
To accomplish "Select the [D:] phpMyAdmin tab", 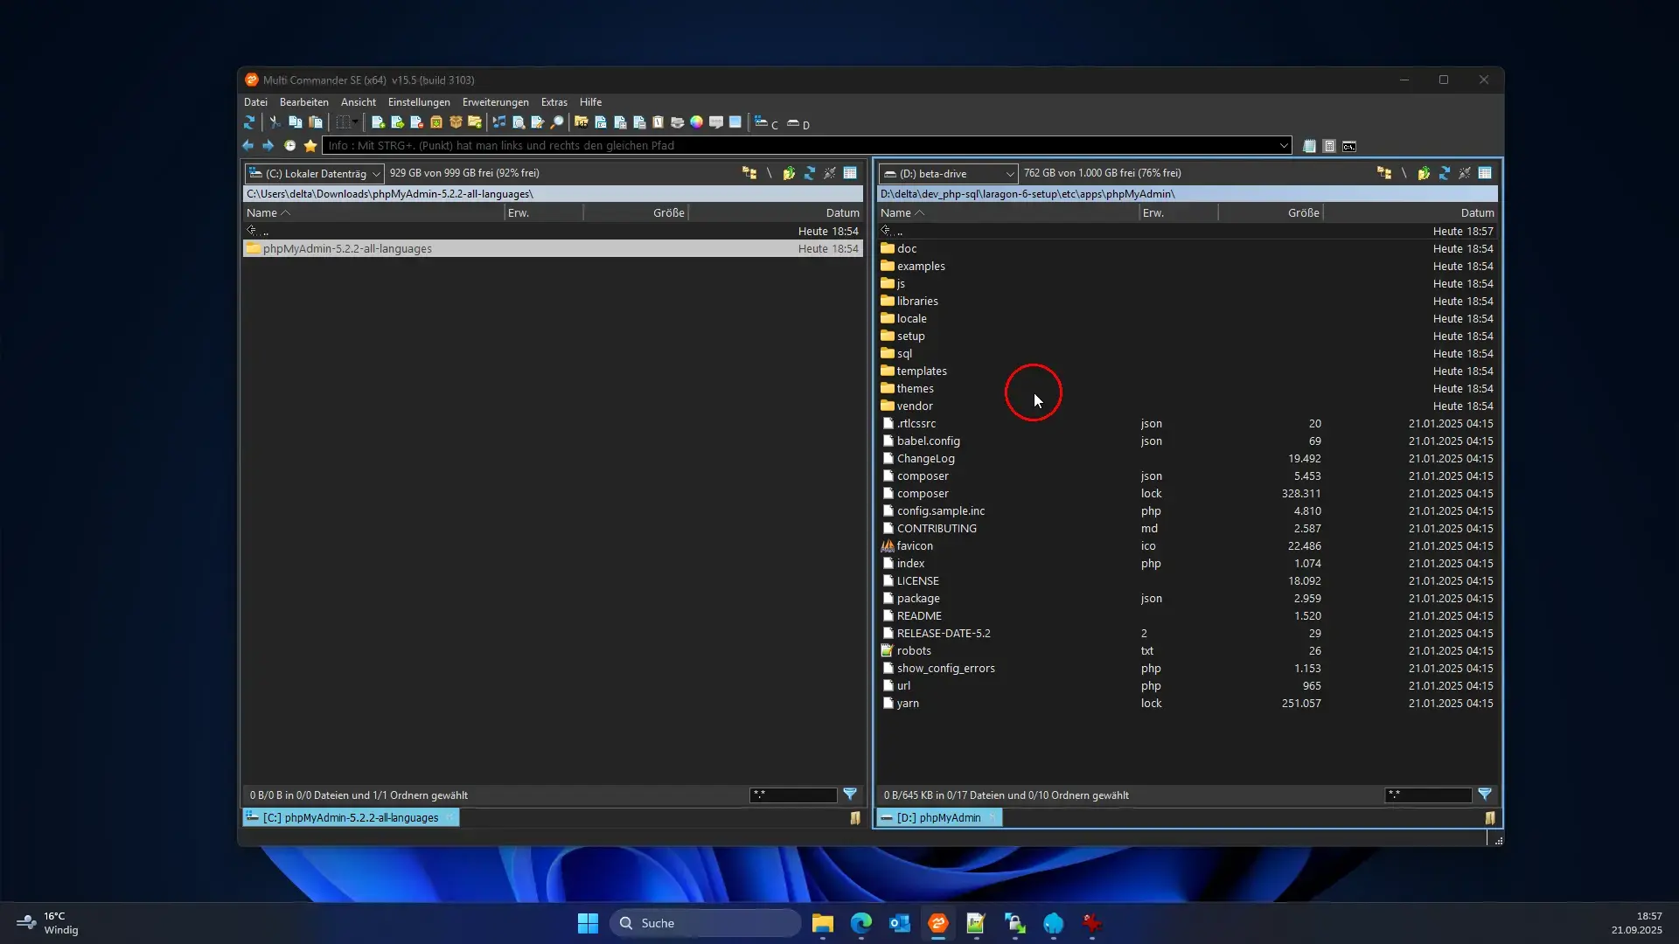I will pos(938,818).
